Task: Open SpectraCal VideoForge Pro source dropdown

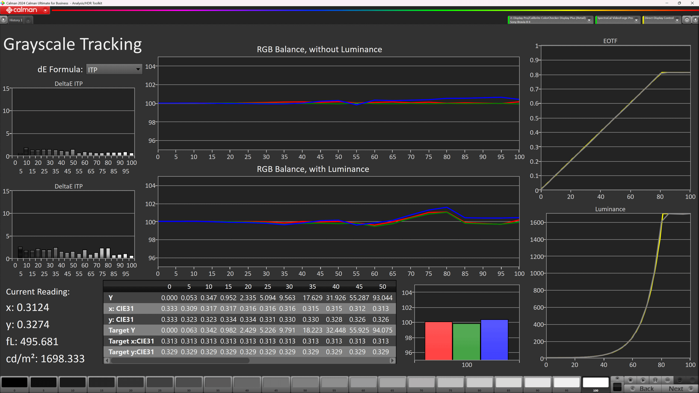Action: click(636, 20)
